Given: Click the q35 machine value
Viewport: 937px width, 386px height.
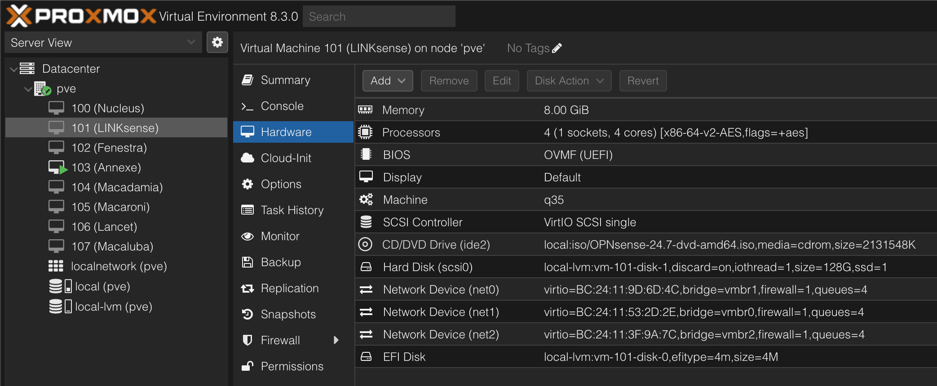Looking at the screenshot, I should click(x=554, y=200).
